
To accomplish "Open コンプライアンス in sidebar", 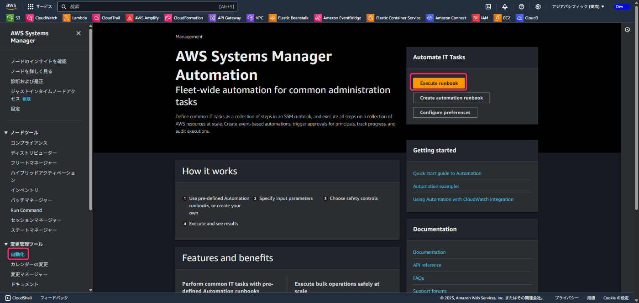I will click(x=29, y=143).
